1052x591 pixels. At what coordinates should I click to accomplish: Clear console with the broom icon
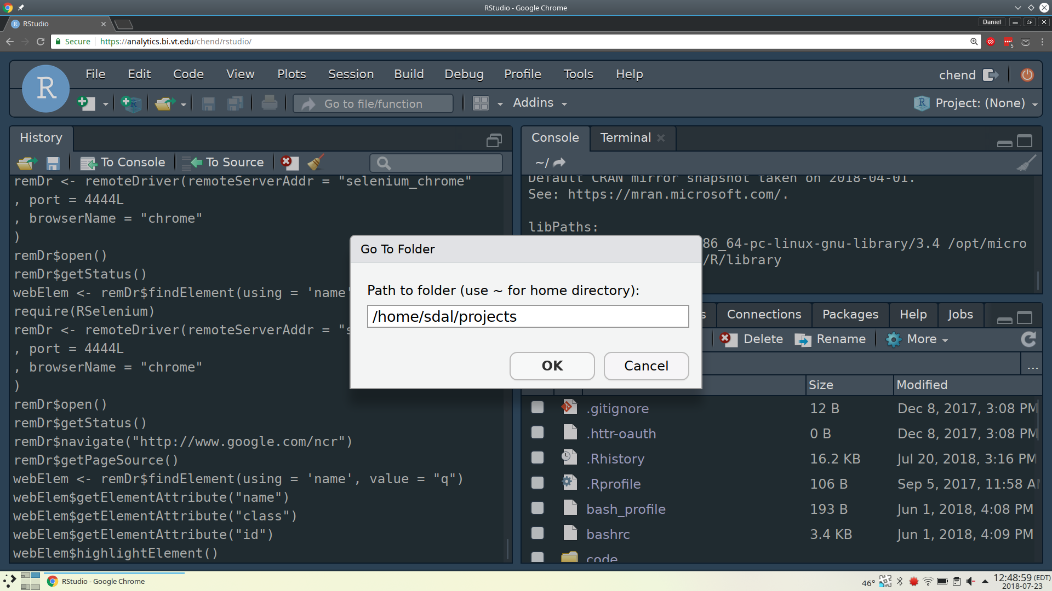point(1026,163)
